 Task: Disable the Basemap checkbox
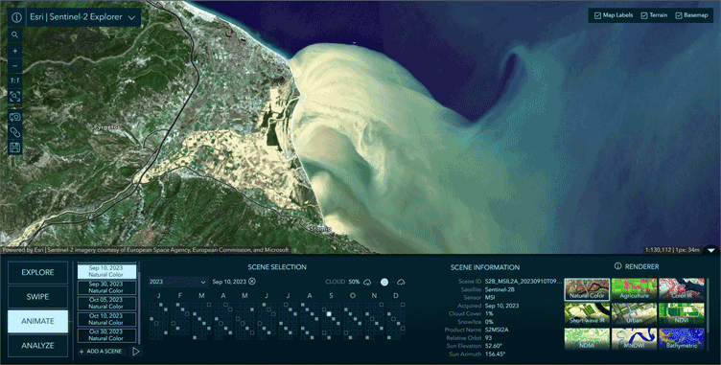(x=679, y=15)
